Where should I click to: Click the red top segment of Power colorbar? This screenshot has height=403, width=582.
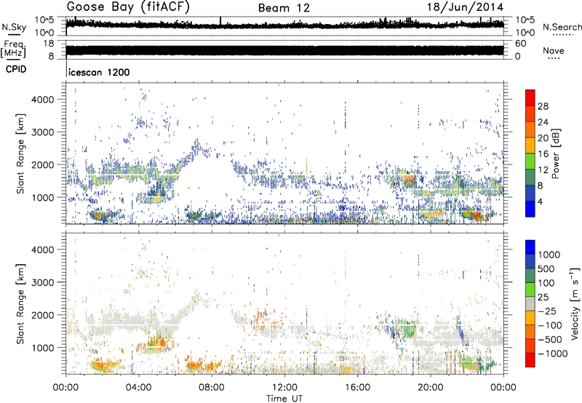tap(530, 97)
